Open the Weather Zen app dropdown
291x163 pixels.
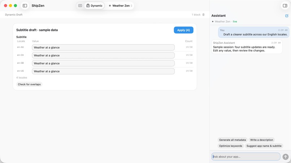point(121,5)
